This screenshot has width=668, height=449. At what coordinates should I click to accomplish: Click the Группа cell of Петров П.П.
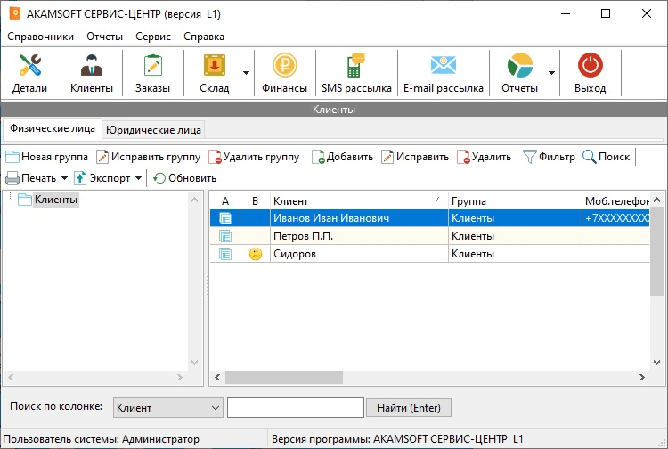click(515, 236)
